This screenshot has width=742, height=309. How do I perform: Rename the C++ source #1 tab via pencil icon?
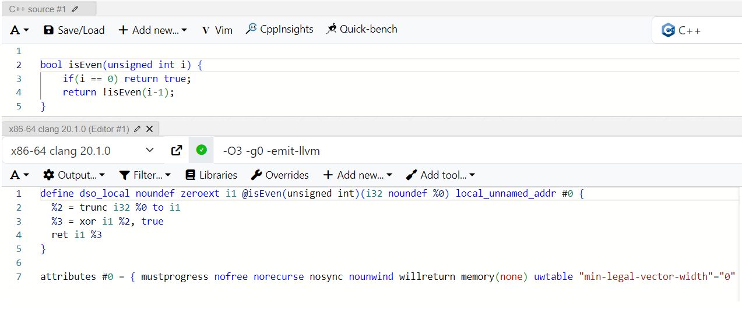(x=75, y=9)
